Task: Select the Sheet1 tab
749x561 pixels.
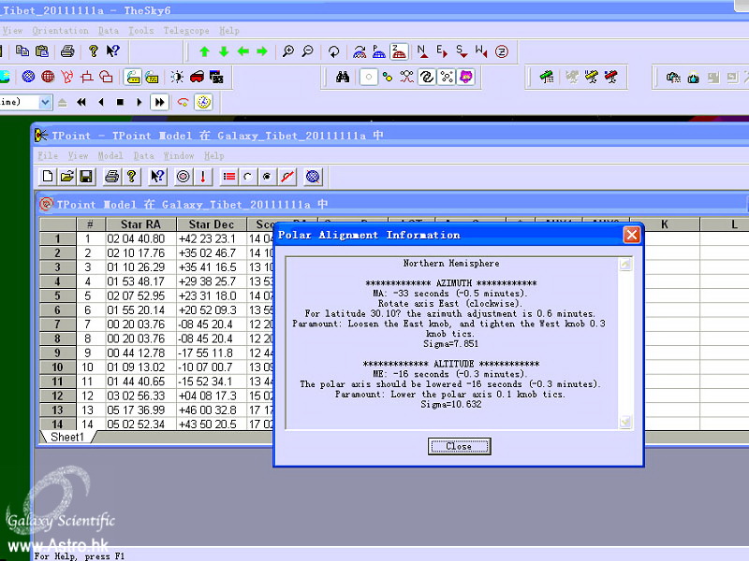Action: [x=67, y=437]
